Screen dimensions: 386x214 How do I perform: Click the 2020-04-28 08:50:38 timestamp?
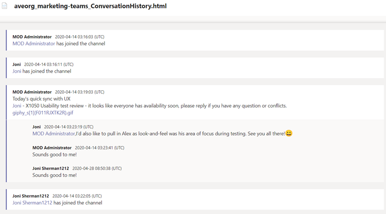[97, 168]
